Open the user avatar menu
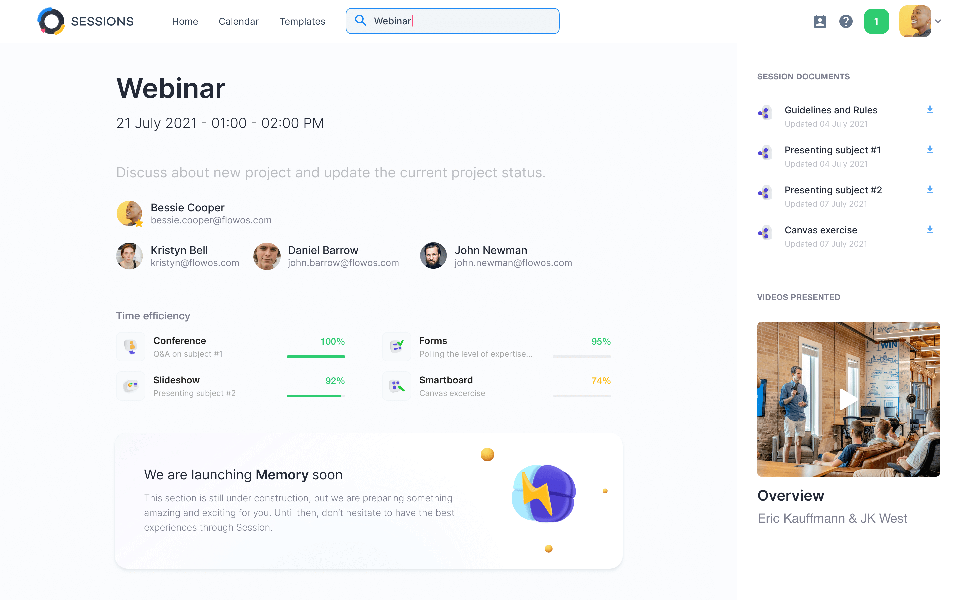 point(915,21)
